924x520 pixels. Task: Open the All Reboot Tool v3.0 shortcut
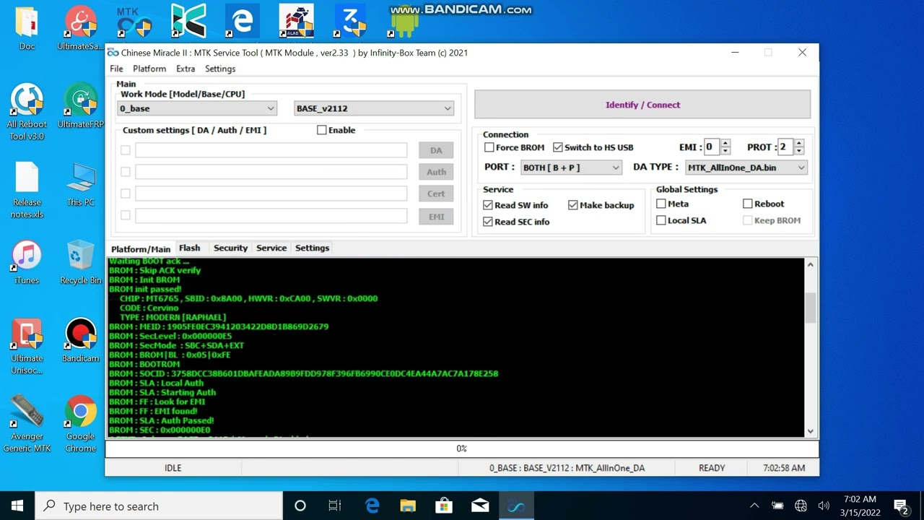(x=27, y=112)
